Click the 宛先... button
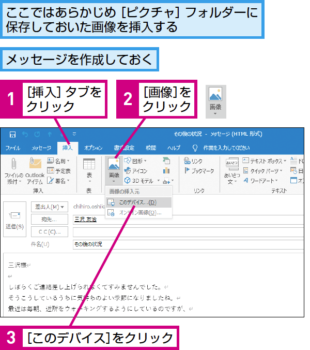Image resolution: width=310 pixels, height=350 pixels. click(x=50, y=220)
